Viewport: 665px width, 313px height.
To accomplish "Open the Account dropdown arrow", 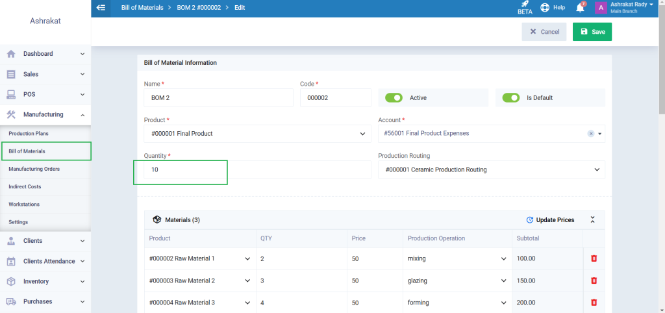I will [600, 134].
